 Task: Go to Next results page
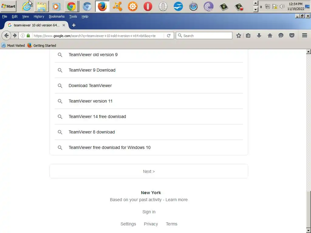point(149,171)
